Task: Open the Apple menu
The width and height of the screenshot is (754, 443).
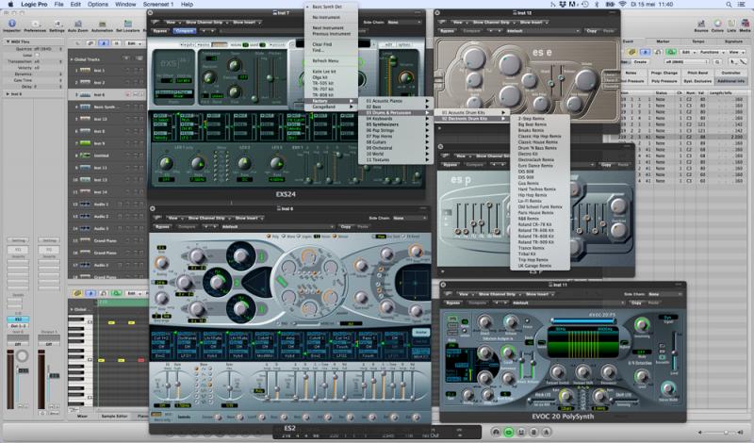Action: click(10, 5)
